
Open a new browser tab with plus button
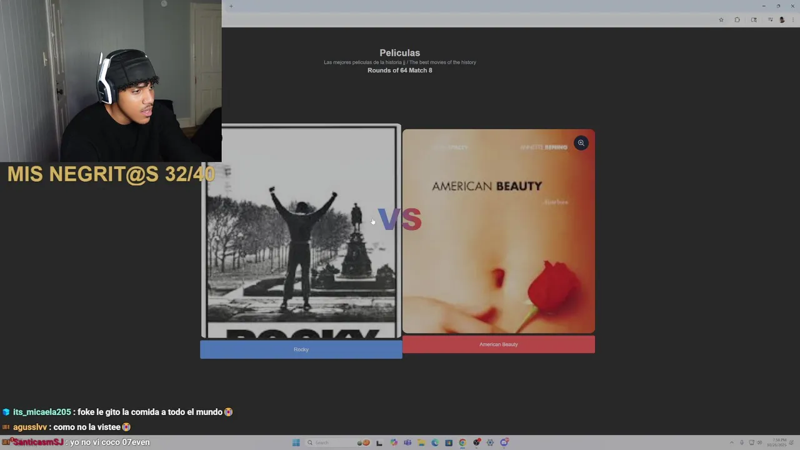[x=231, y=6]
